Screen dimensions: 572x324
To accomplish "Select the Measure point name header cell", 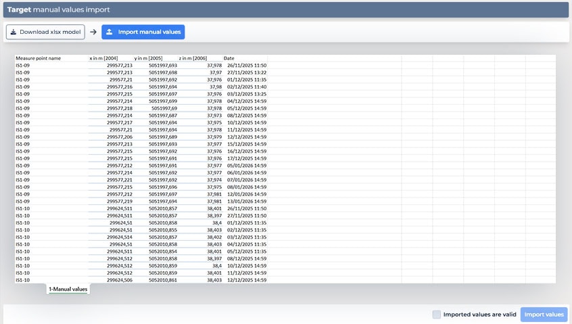I will [x=39, y=58].
